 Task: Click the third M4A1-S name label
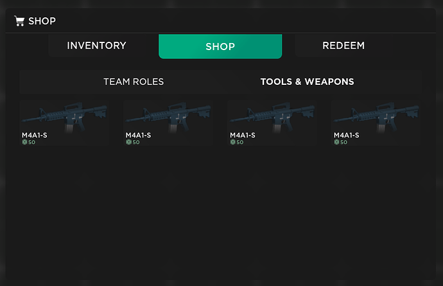coord(243,135)
